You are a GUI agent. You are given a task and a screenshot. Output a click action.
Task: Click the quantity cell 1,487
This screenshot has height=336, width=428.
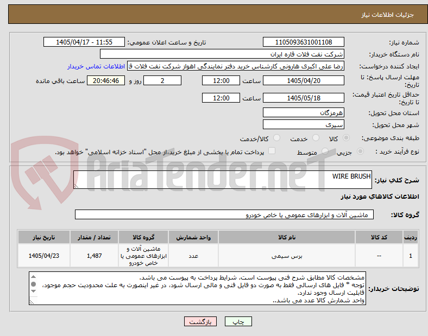[x=94, y=256]
